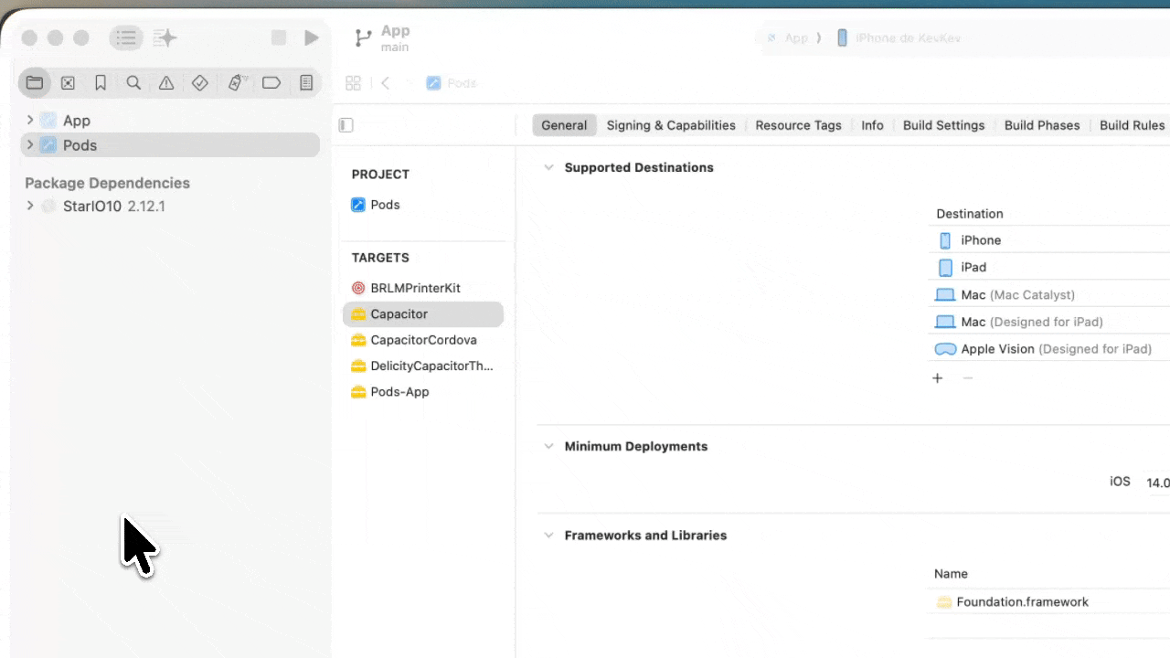This screenshot has width=1170, height=658.
Task: Select the iPad destination row
Action: tap(1049, 267)
